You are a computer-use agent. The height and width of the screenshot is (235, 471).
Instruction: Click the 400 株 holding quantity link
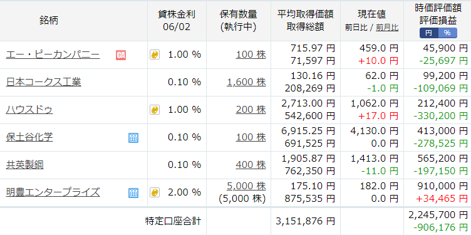pyautogui.click(x=251, y=165)
